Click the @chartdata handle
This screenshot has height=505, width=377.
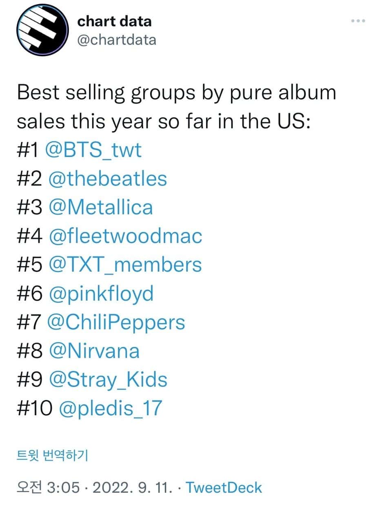[x=117, y=40]
